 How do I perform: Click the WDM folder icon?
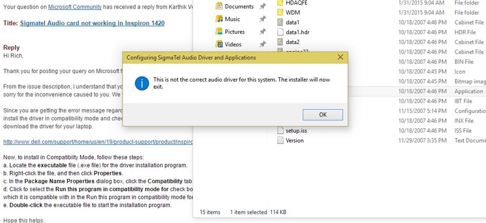pyautogui.click(x=280, y=13)
